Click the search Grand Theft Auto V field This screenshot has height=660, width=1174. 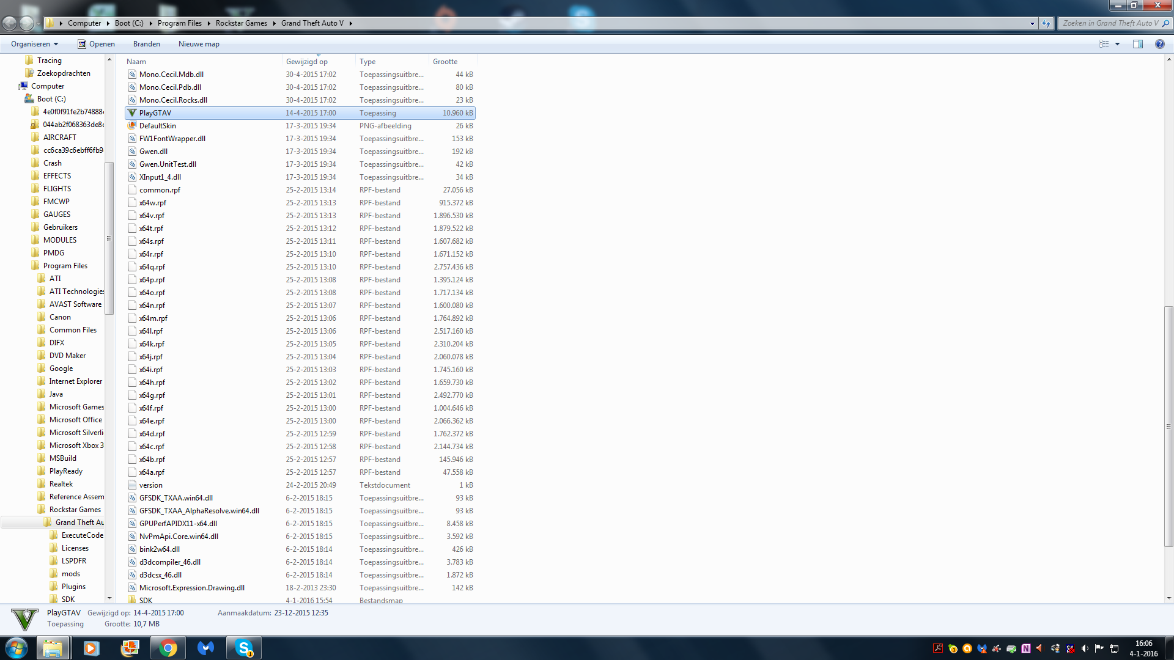1110,23
